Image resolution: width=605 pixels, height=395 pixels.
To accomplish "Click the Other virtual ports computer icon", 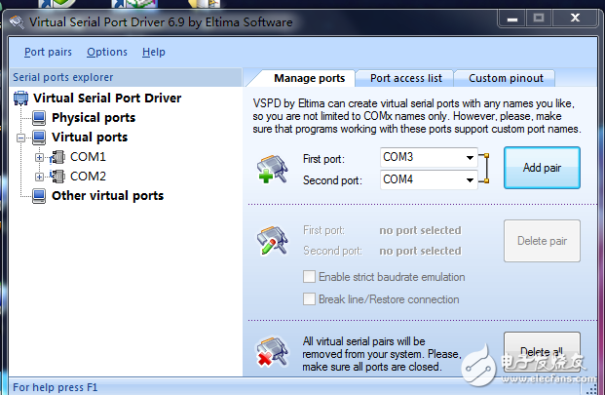I will pyautogui.click(x=39, y=196).
